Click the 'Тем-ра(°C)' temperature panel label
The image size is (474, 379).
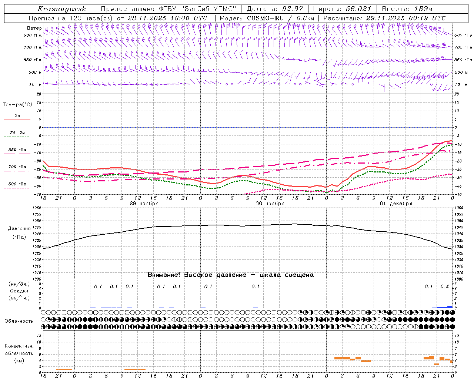coord(17,105)
